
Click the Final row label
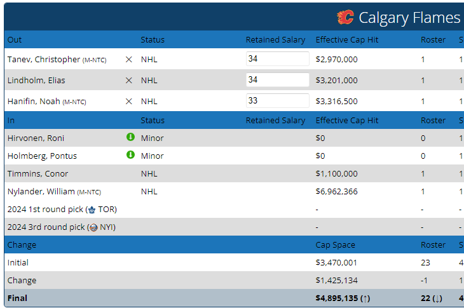[x=17, y=298]
